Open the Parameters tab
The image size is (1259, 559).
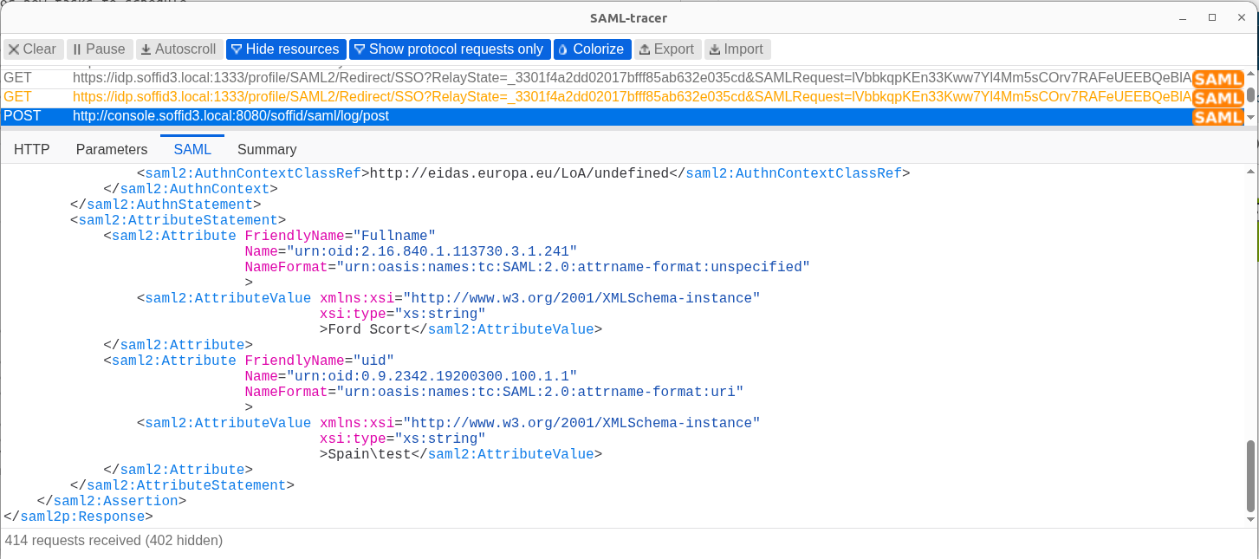pos(112,149)
